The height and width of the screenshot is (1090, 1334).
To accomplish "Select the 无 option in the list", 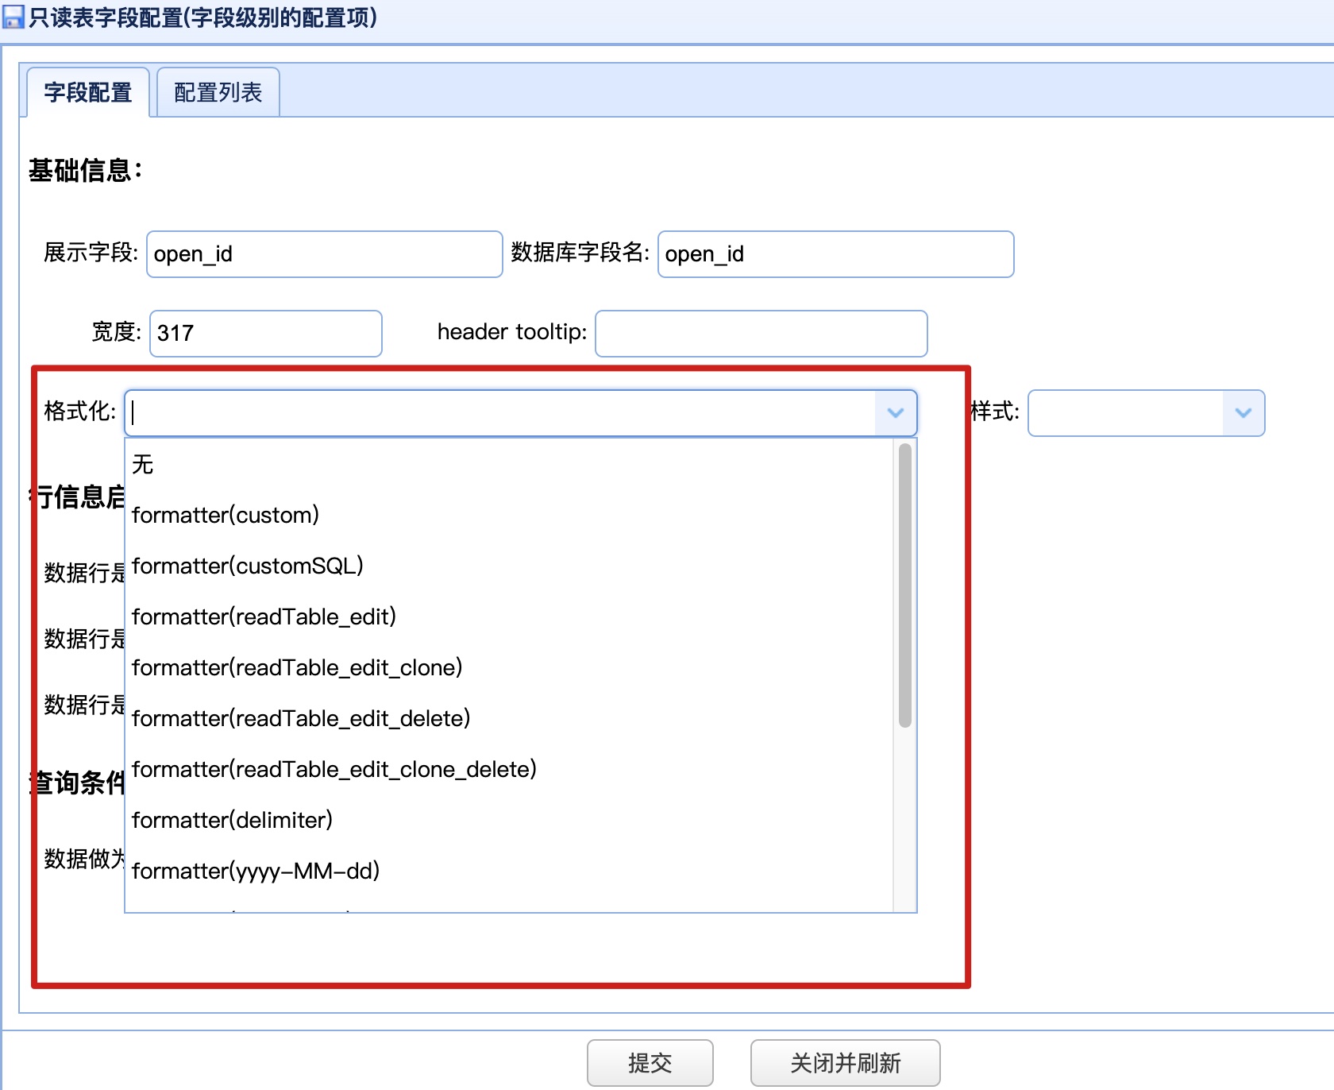I will pyautogui.click(x=509, y=464).
